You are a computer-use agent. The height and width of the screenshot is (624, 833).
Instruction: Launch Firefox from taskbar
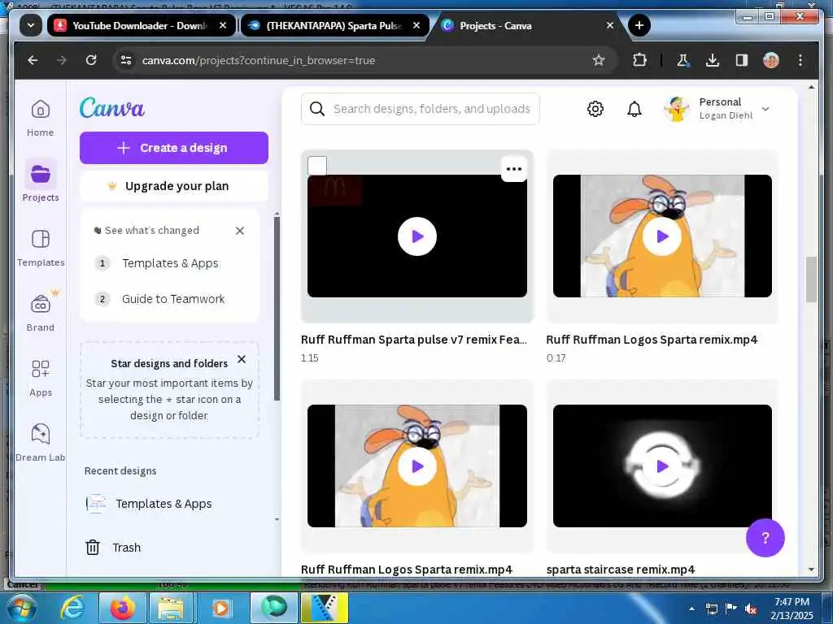[123, 608]
